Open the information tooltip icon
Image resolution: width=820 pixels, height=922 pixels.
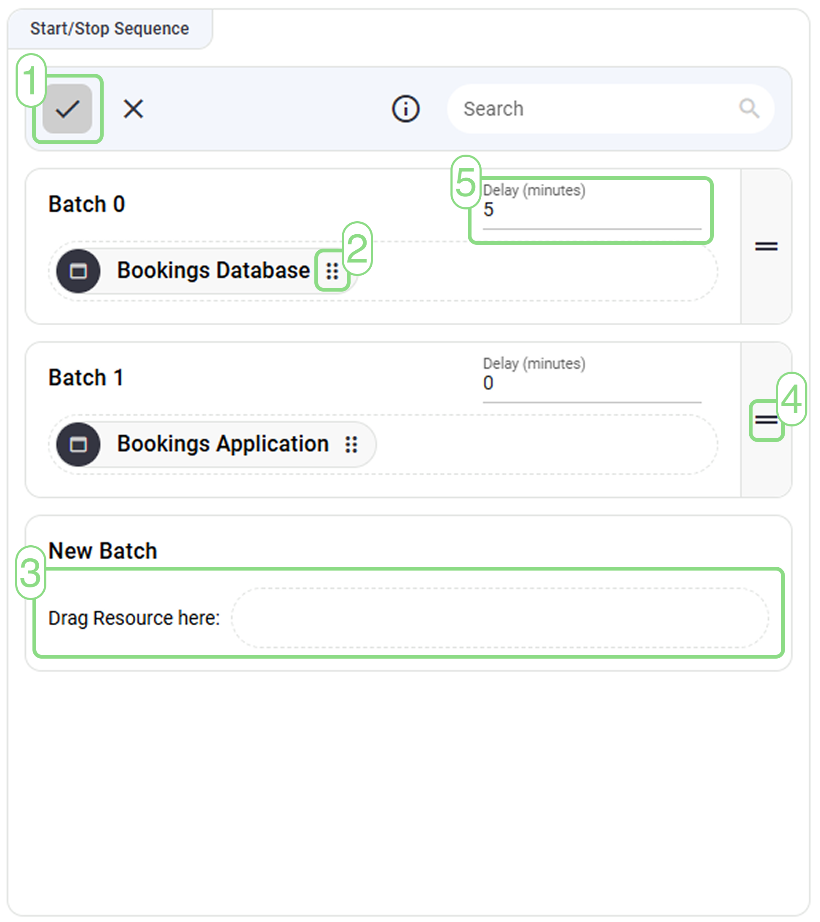point(405,108)
